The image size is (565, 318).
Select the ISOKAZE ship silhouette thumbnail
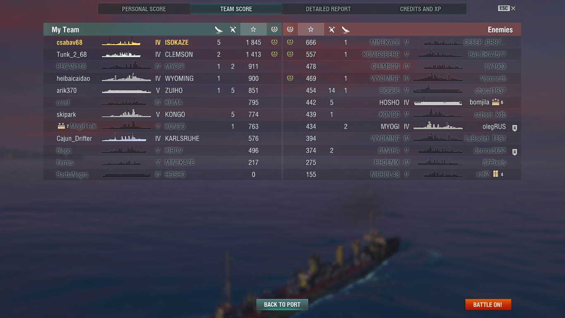[121, 42]
